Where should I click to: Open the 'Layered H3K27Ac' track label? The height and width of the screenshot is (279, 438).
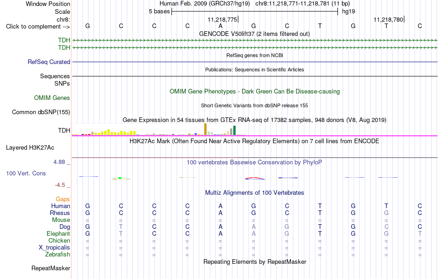pyautogui.click(x=30, y=148)
